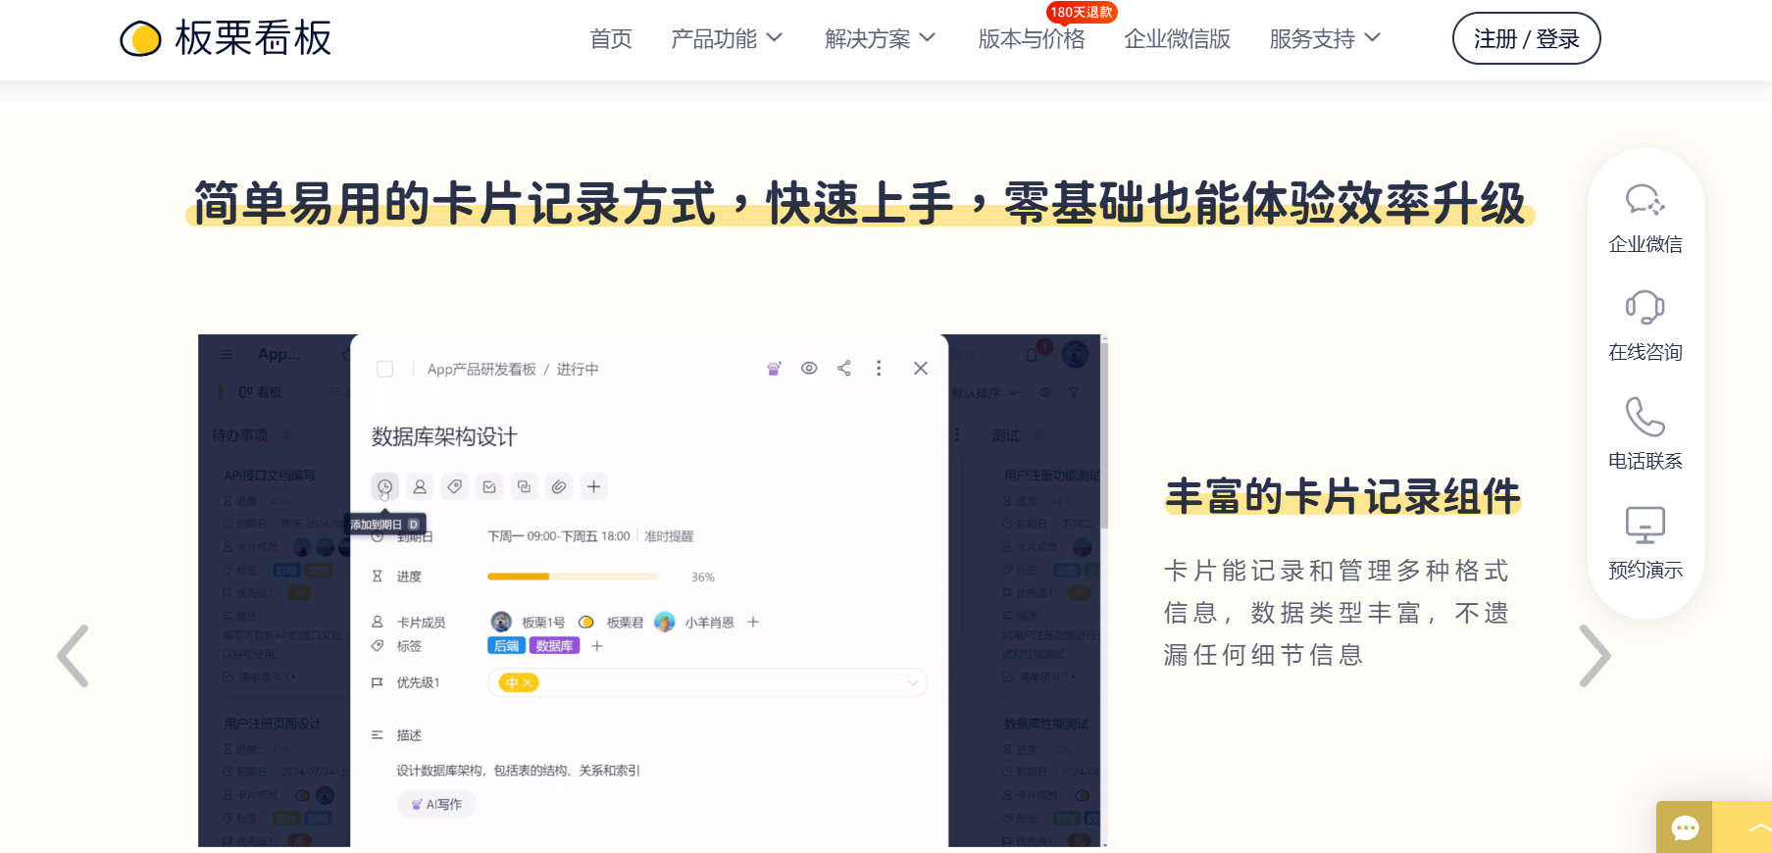
Task: Book a demo via 预约演示
Action: point(1645,543)
